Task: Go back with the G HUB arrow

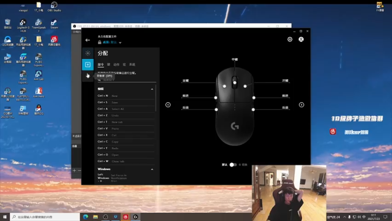Action: (88, 40)
